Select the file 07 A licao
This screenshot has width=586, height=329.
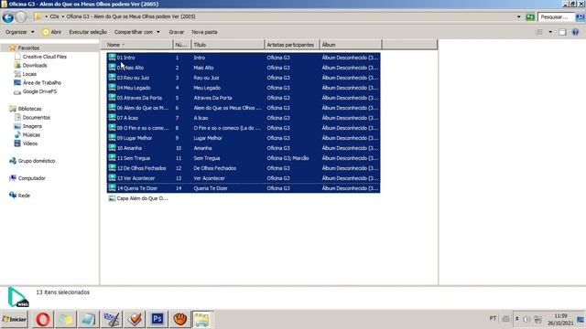(127, 118)
